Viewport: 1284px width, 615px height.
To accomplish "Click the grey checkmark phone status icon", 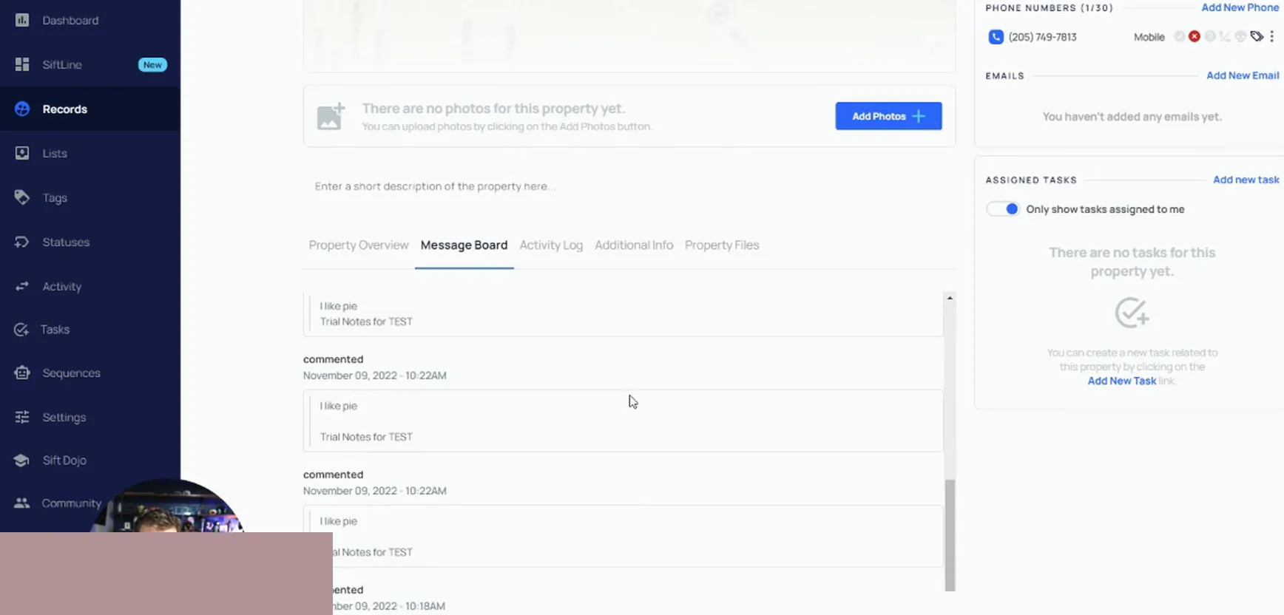I will [1179, 36].
